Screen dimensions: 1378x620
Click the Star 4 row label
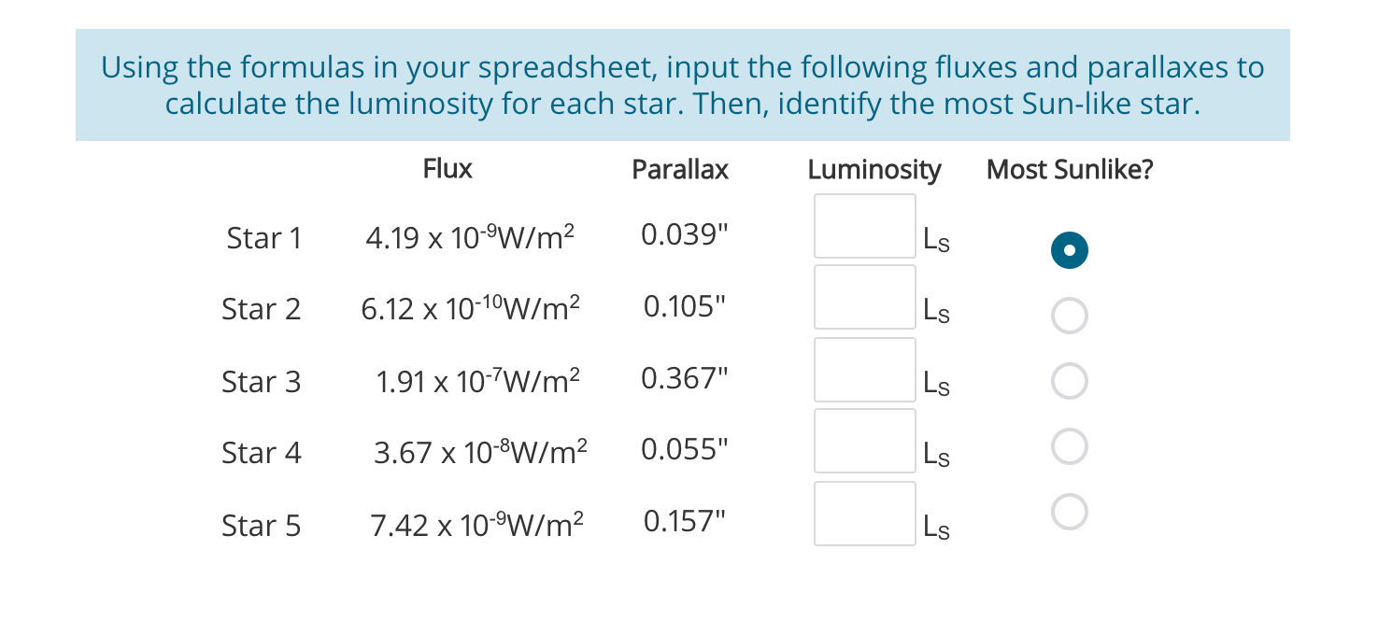tap(262, 453)
